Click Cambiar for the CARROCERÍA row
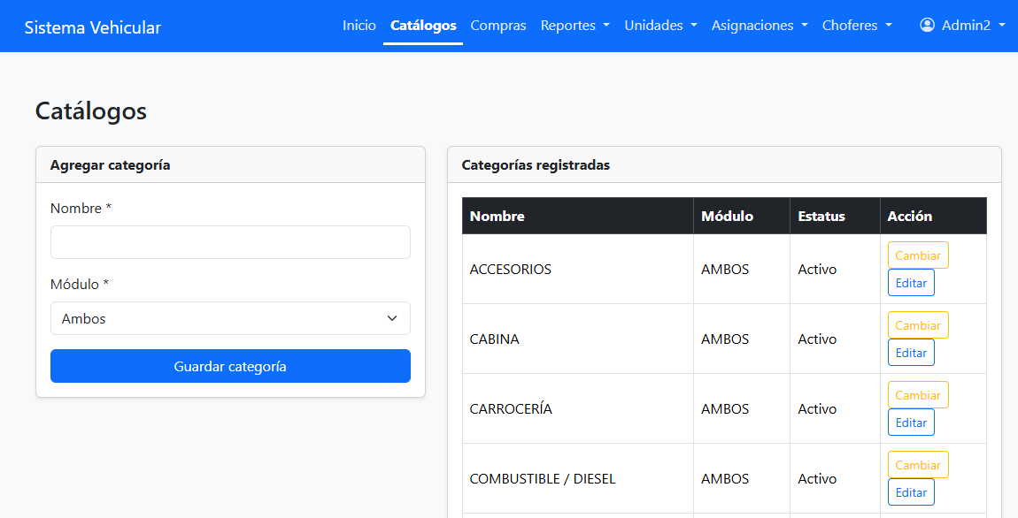Viewport: 1018px width, 518px height. click(918, 395)
